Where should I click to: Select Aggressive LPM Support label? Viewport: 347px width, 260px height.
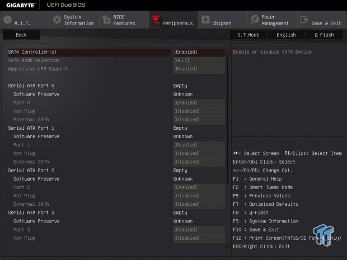click(38, 69)
